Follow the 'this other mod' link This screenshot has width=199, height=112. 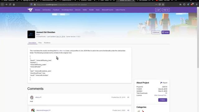61,51
